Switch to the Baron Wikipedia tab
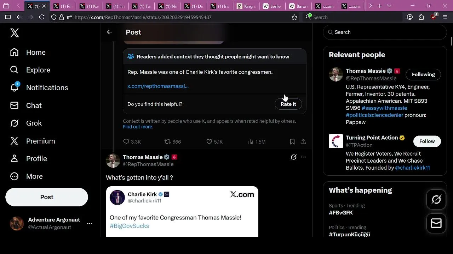Screen dimensions: 453x254 click(298, 6)
